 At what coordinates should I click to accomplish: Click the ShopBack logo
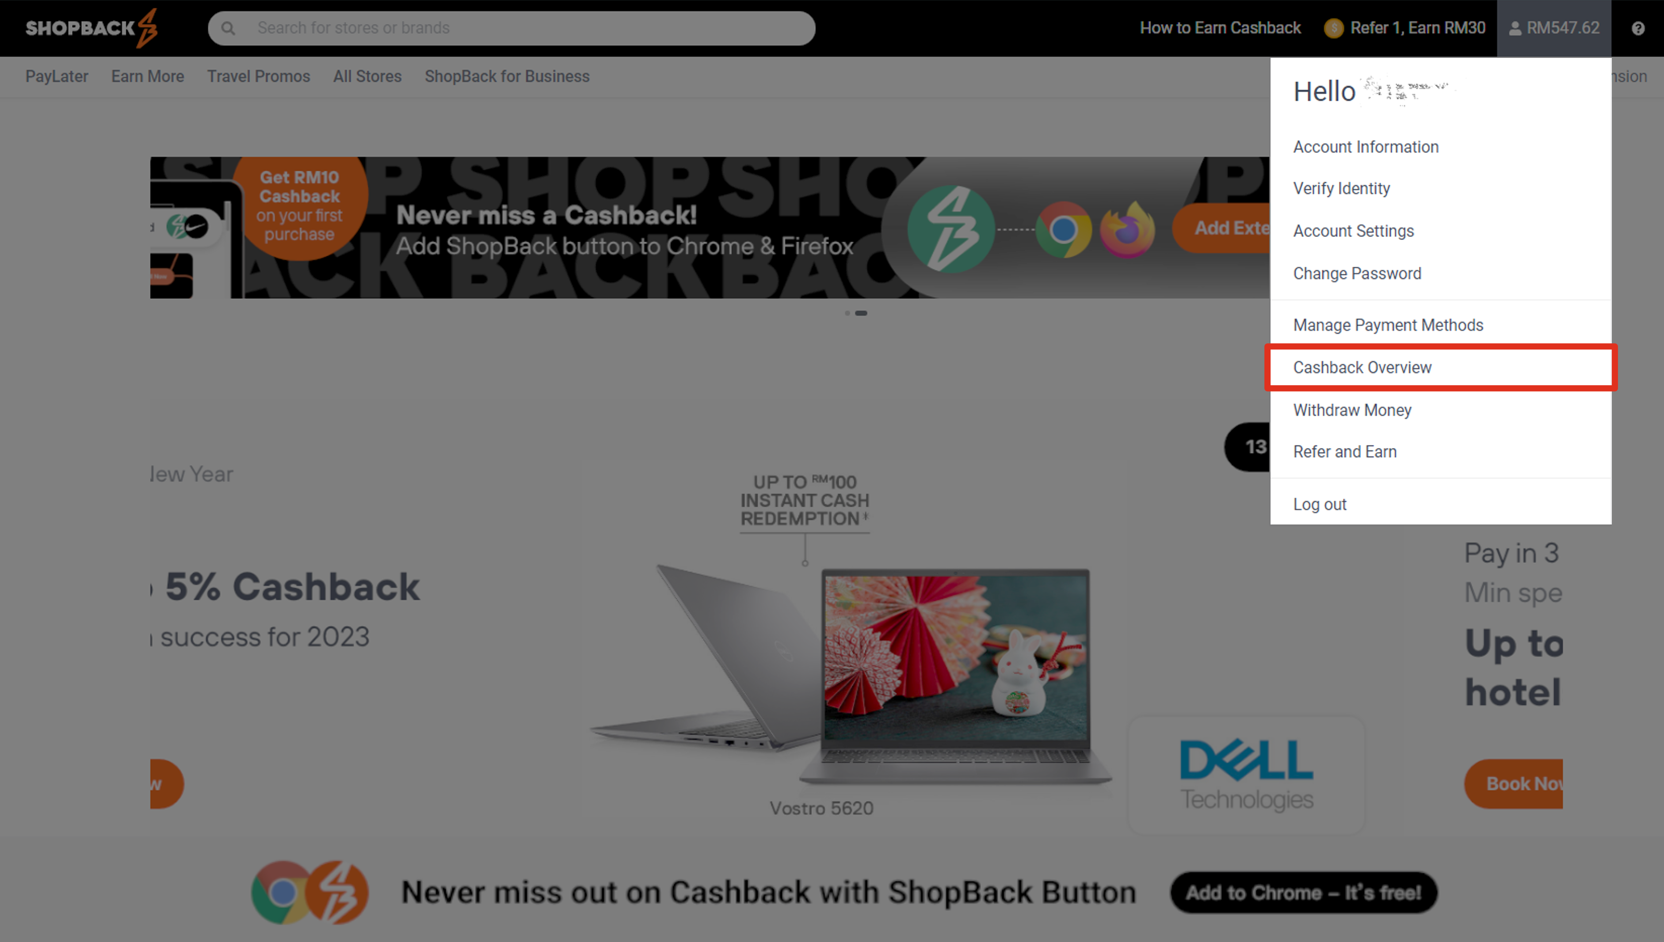click(x=91, y=28)
